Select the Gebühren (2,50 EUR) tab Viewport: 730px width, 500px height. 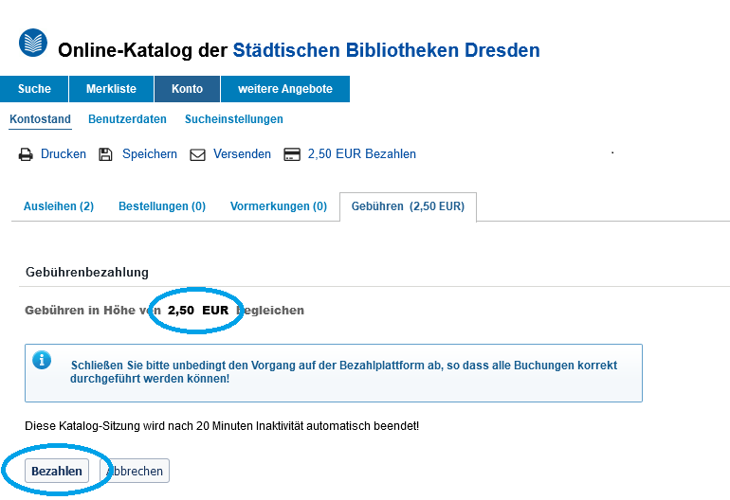(408, 206)
